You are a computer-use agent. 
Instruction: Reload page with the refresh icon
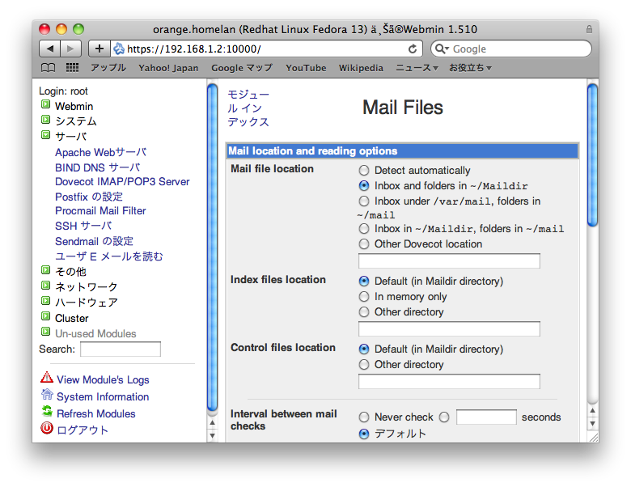pos(413,49)
